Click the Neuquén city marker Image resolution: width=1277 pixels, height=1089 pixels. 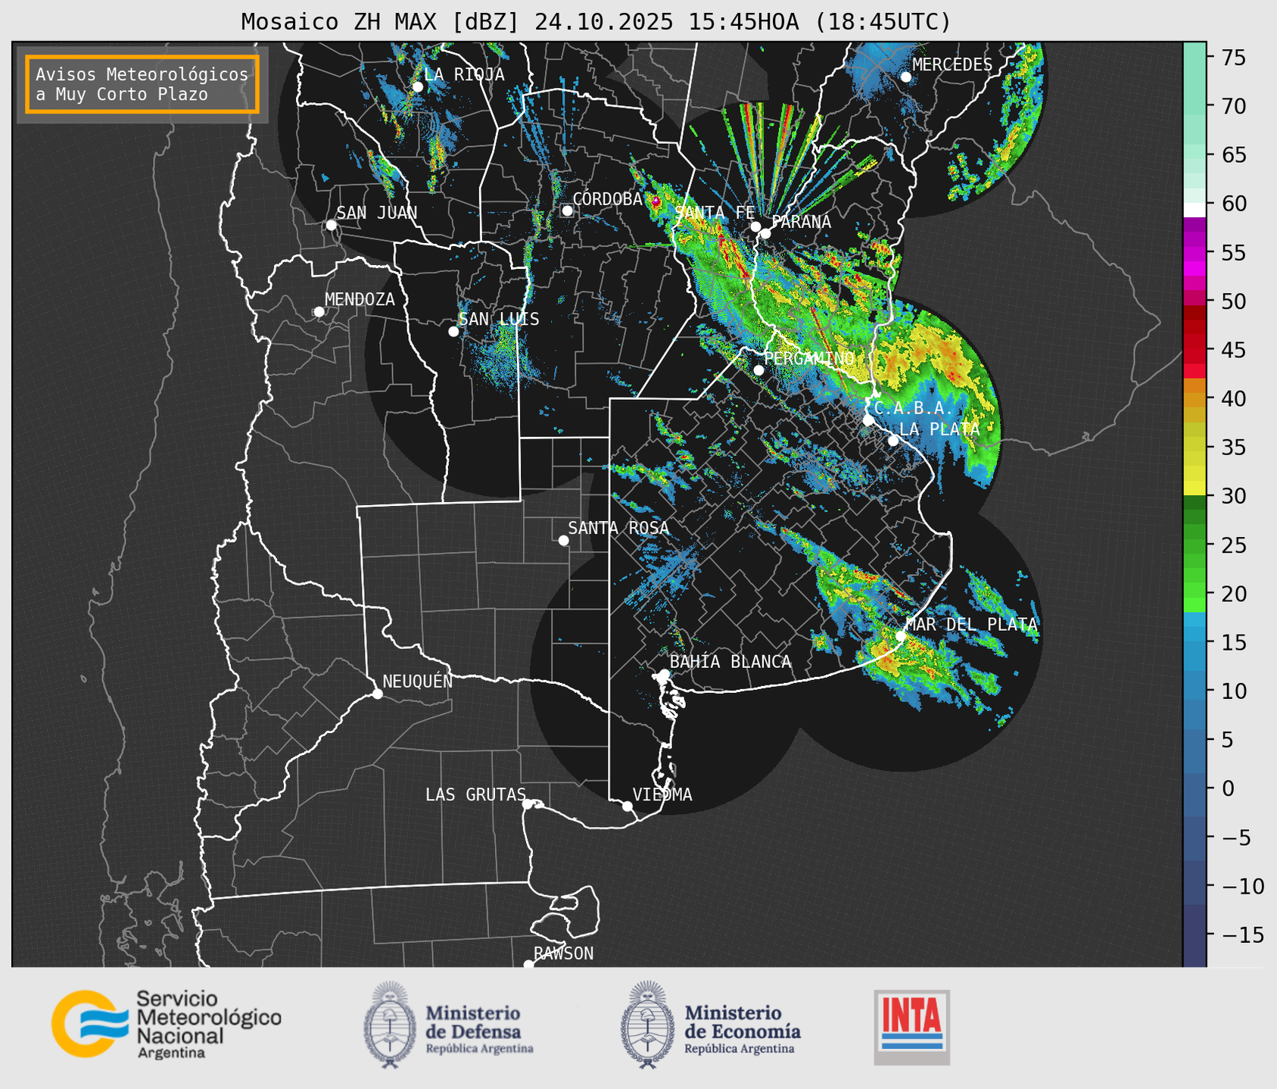[377, 694]
